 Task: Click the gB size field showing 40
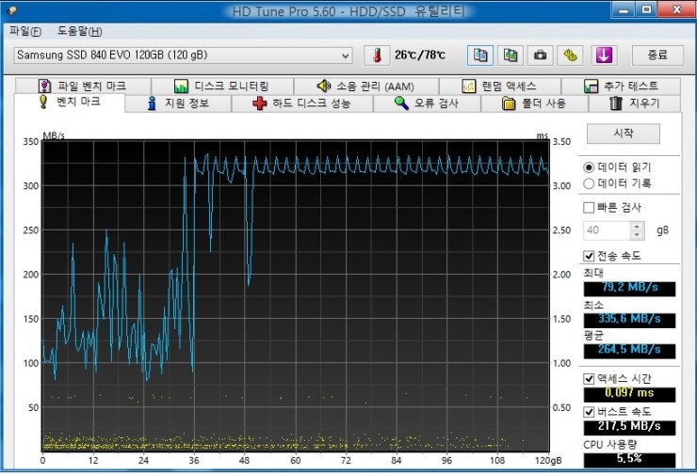(607, 229)
